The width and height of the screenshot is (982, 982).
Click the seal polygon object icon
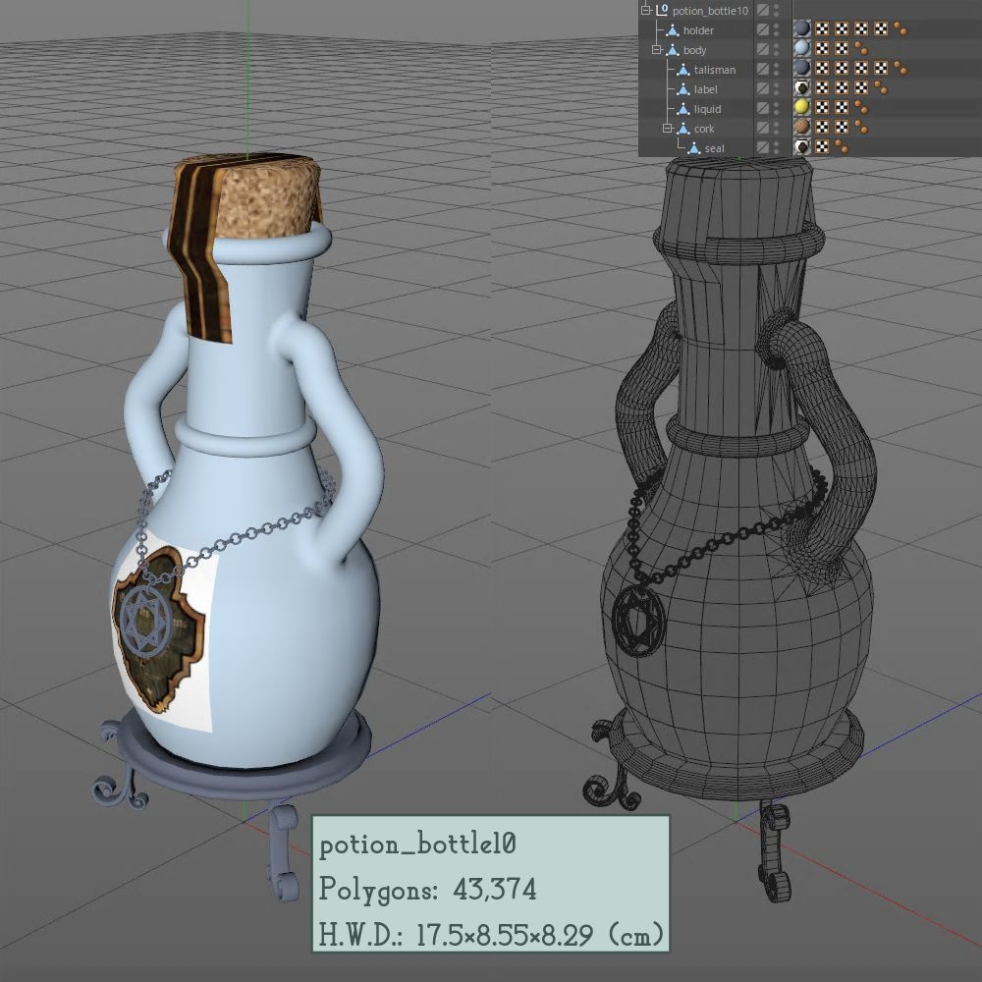point(694,148)
